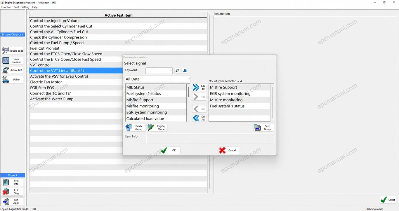Select Control the VVT Linear (Bank1) item
This screenshot has height=211, width=399.
[x=76, y=71]
